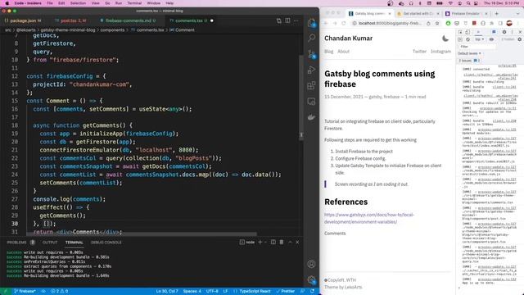Toggle the DevTools device toolbar icon
The image size is (524, 295).
(x=468, y=32)
